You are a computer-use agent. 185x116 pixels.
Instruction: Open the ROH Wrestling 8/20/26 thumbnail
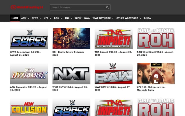[x=156, y=39]
